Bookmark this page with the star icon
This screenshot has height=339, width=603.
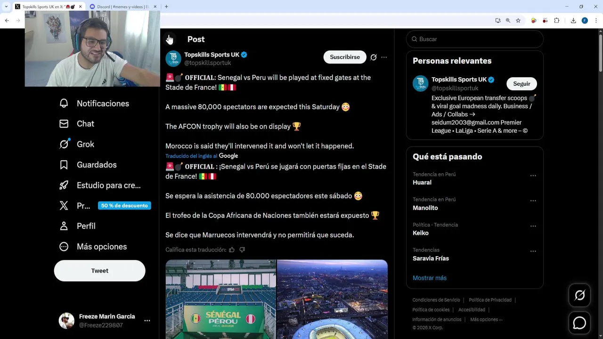pyautogui.click(x=518, y=20)
